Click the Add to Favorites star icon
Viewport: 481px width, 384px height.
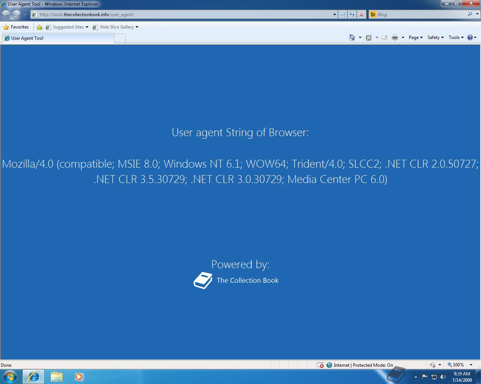tap(39, 27)
